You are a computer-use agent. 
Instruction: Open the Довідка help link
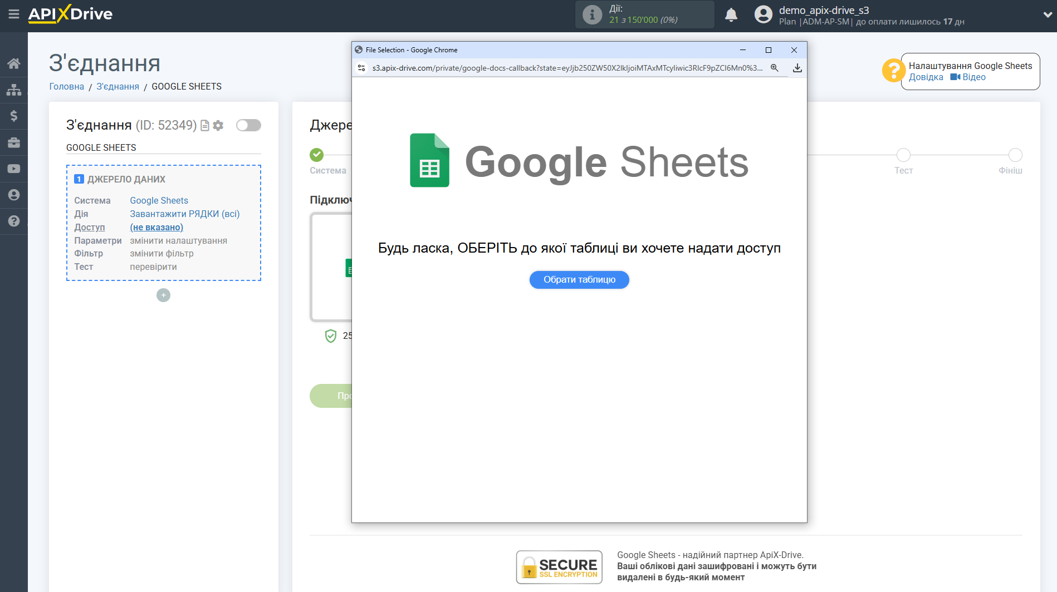[x=926, y=77]
